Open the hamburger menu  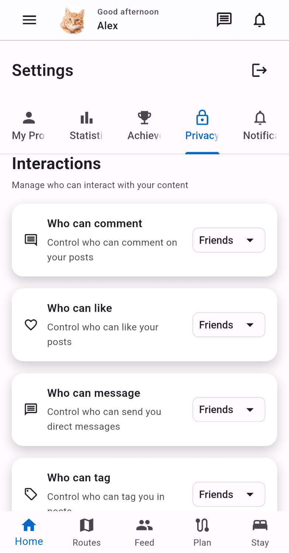tap(29, 20)
